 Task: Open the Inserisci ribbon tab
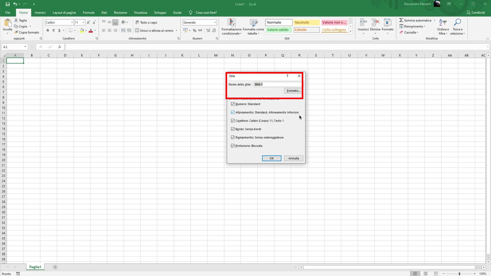coord(40,13)
